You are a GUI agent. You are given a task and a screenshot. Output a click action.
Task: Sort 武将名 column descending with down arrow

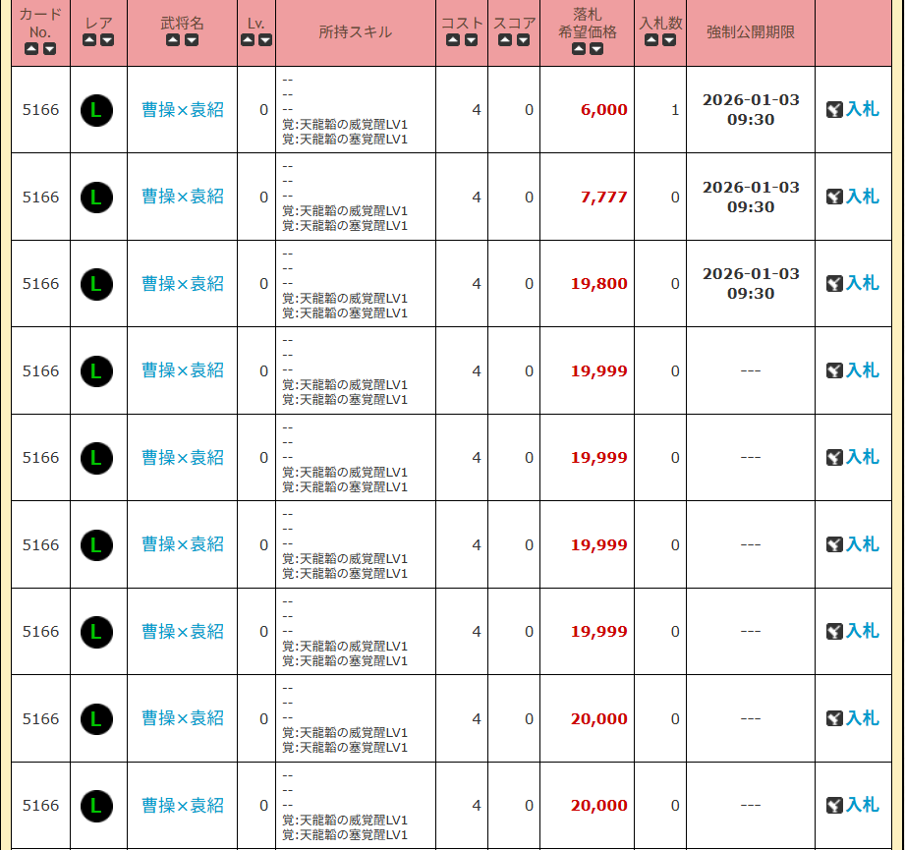point(192,40)
